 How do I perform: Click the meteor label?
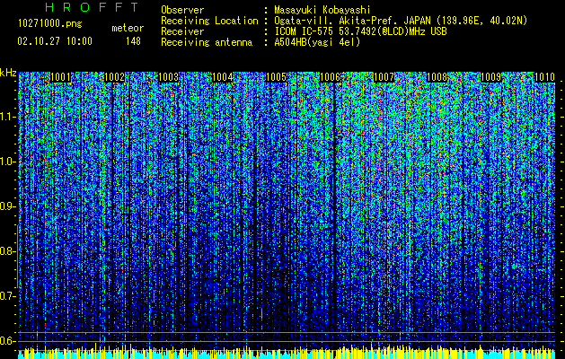click(x=128, y=28)
